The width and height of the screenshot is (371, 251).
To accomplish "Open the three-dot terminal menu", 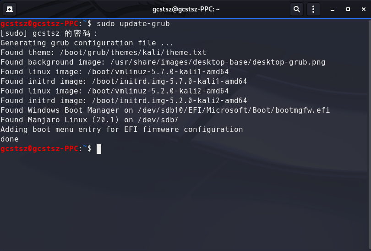I will pos(313,9).
